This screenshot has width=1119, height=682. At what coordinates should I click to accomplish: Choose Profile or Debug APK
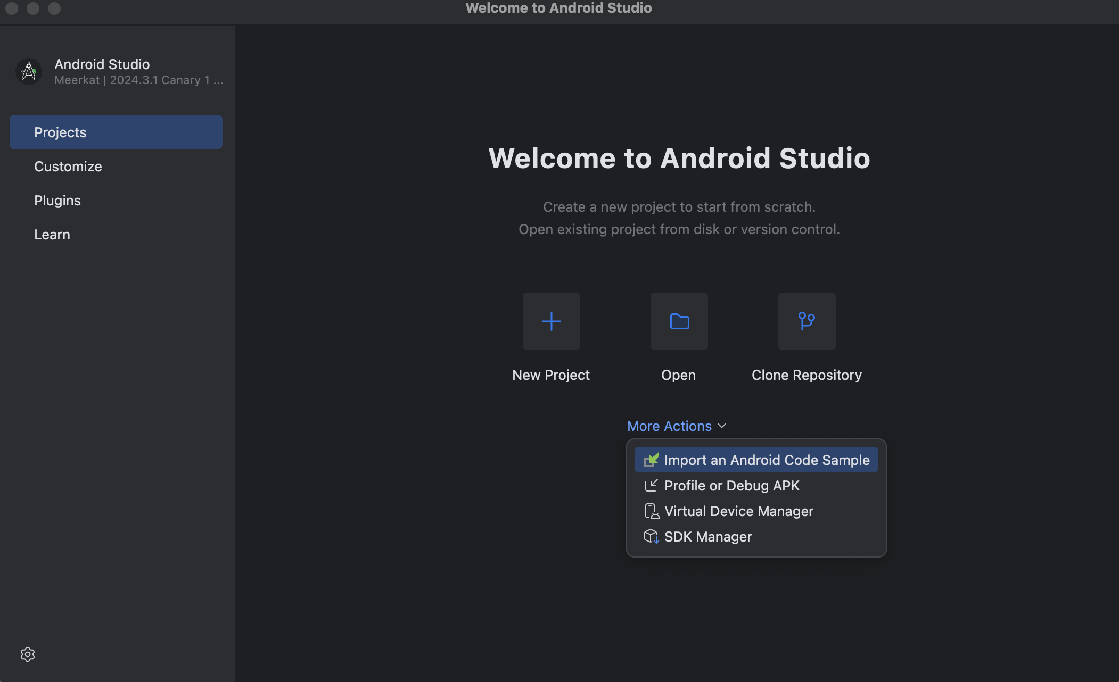(732, 486)
